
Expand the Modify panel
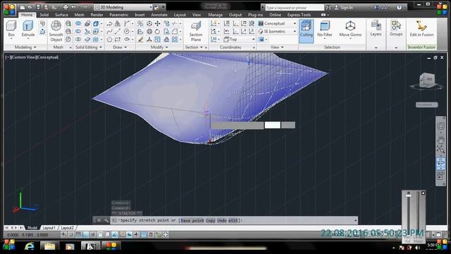[x=159, y=47]
